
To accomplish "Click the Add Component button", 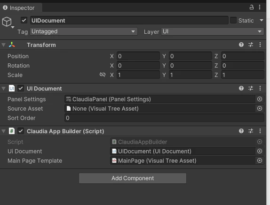I will tap(133, 178).
